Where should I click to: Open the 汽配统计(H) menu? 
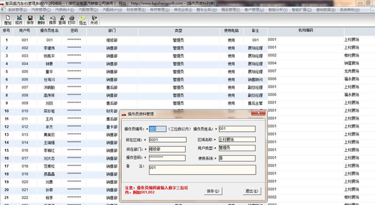pyautogui.click(x=112, y=10)
